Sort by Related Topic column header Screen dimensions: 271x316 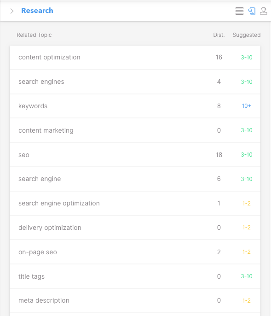tap(34, 35)
